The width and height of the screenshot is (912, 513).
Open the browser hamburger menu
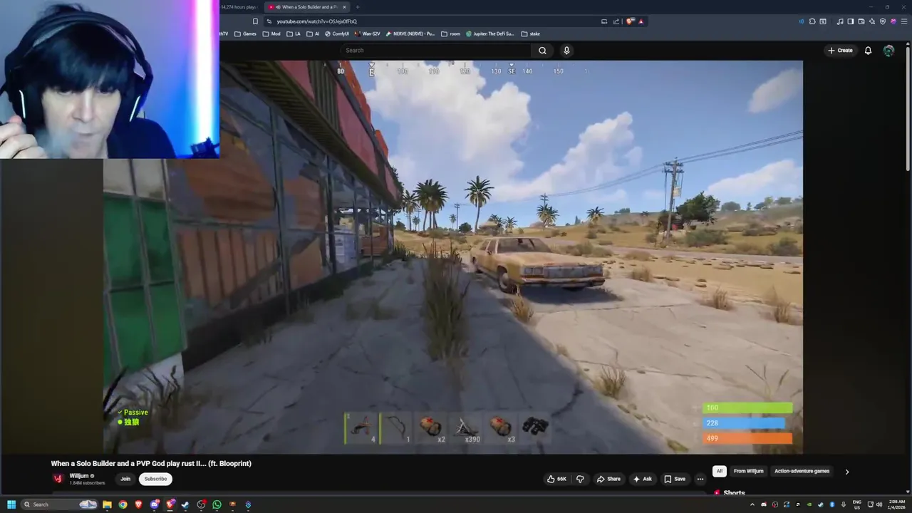[903, 21]
